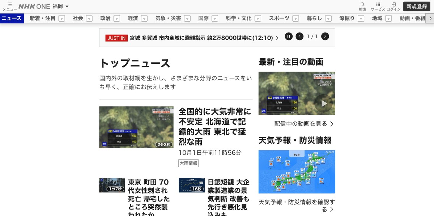Open 配信中の動画を見る link

click(x=303, y=124)
